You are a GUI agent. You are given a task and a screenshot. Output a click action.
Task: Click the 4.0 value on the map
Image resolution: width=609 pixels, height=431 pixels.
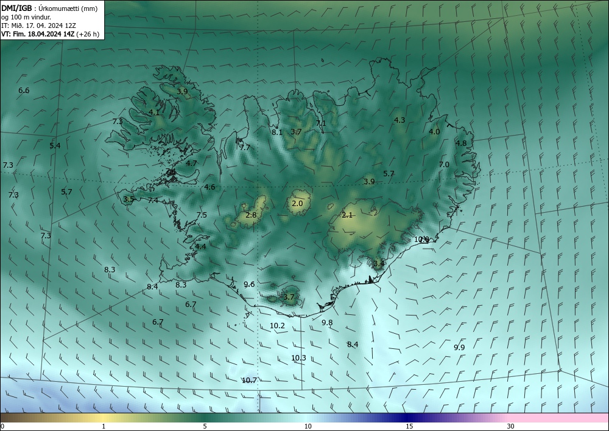[x=434, y=132]
